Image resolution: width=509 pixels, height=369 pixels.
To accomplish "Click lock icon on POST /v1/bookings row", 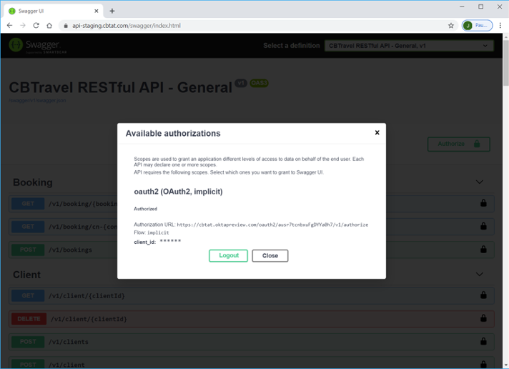I will pos(483,249).
